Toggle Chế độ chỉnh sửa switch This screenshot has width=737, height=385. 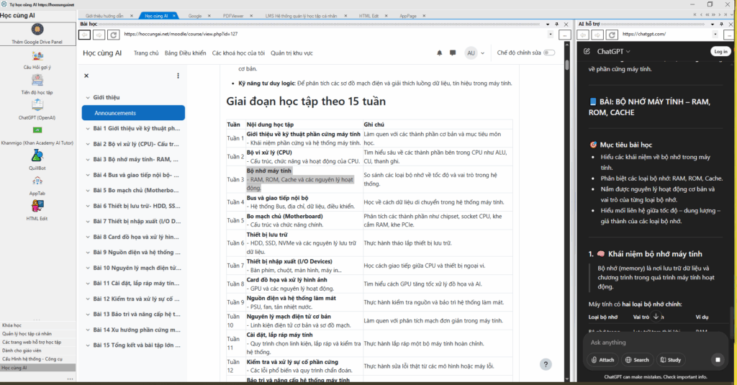pos(549,53)
